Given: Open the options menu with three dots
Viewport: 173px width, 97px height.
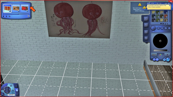Looking at the screenshot, I should coord(2,94).
